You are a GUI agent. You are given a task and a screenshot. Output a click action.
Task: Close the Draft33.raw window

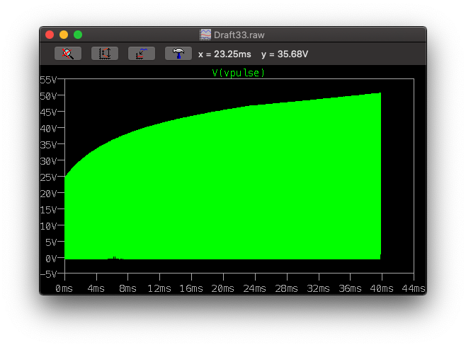[50, 35]
